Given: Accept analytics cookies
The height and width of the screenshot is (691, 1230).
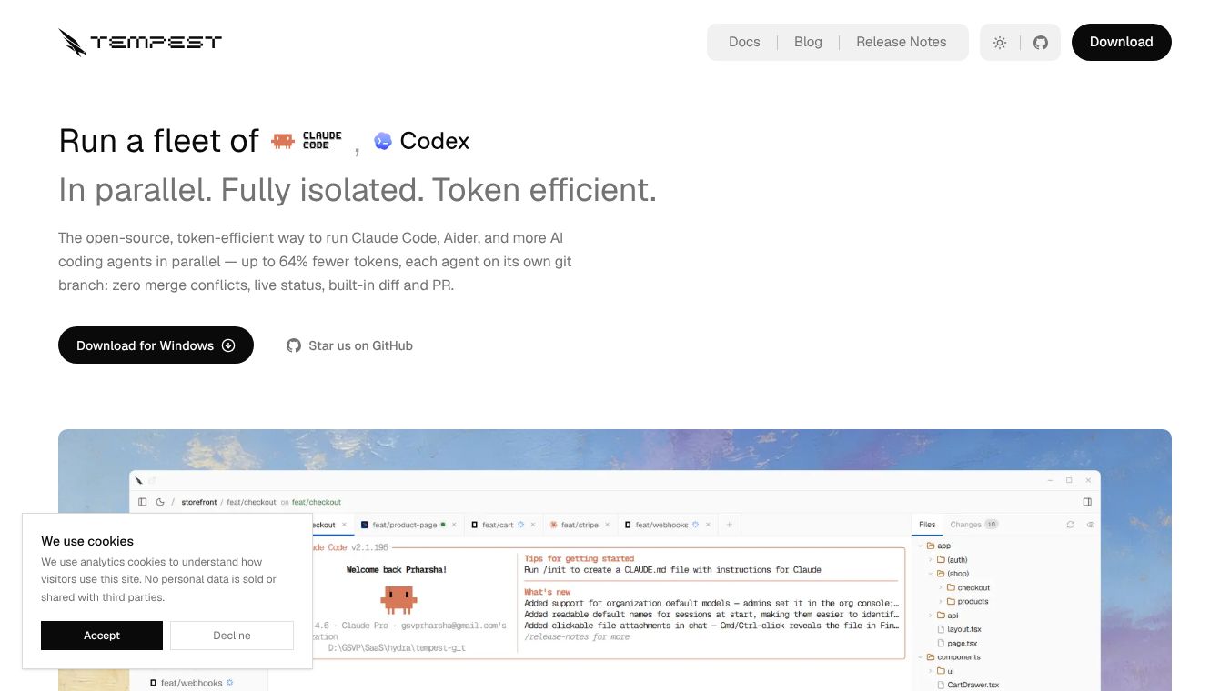Looking at the screenshot, I should pyautogui.click(x=102, y=636).
